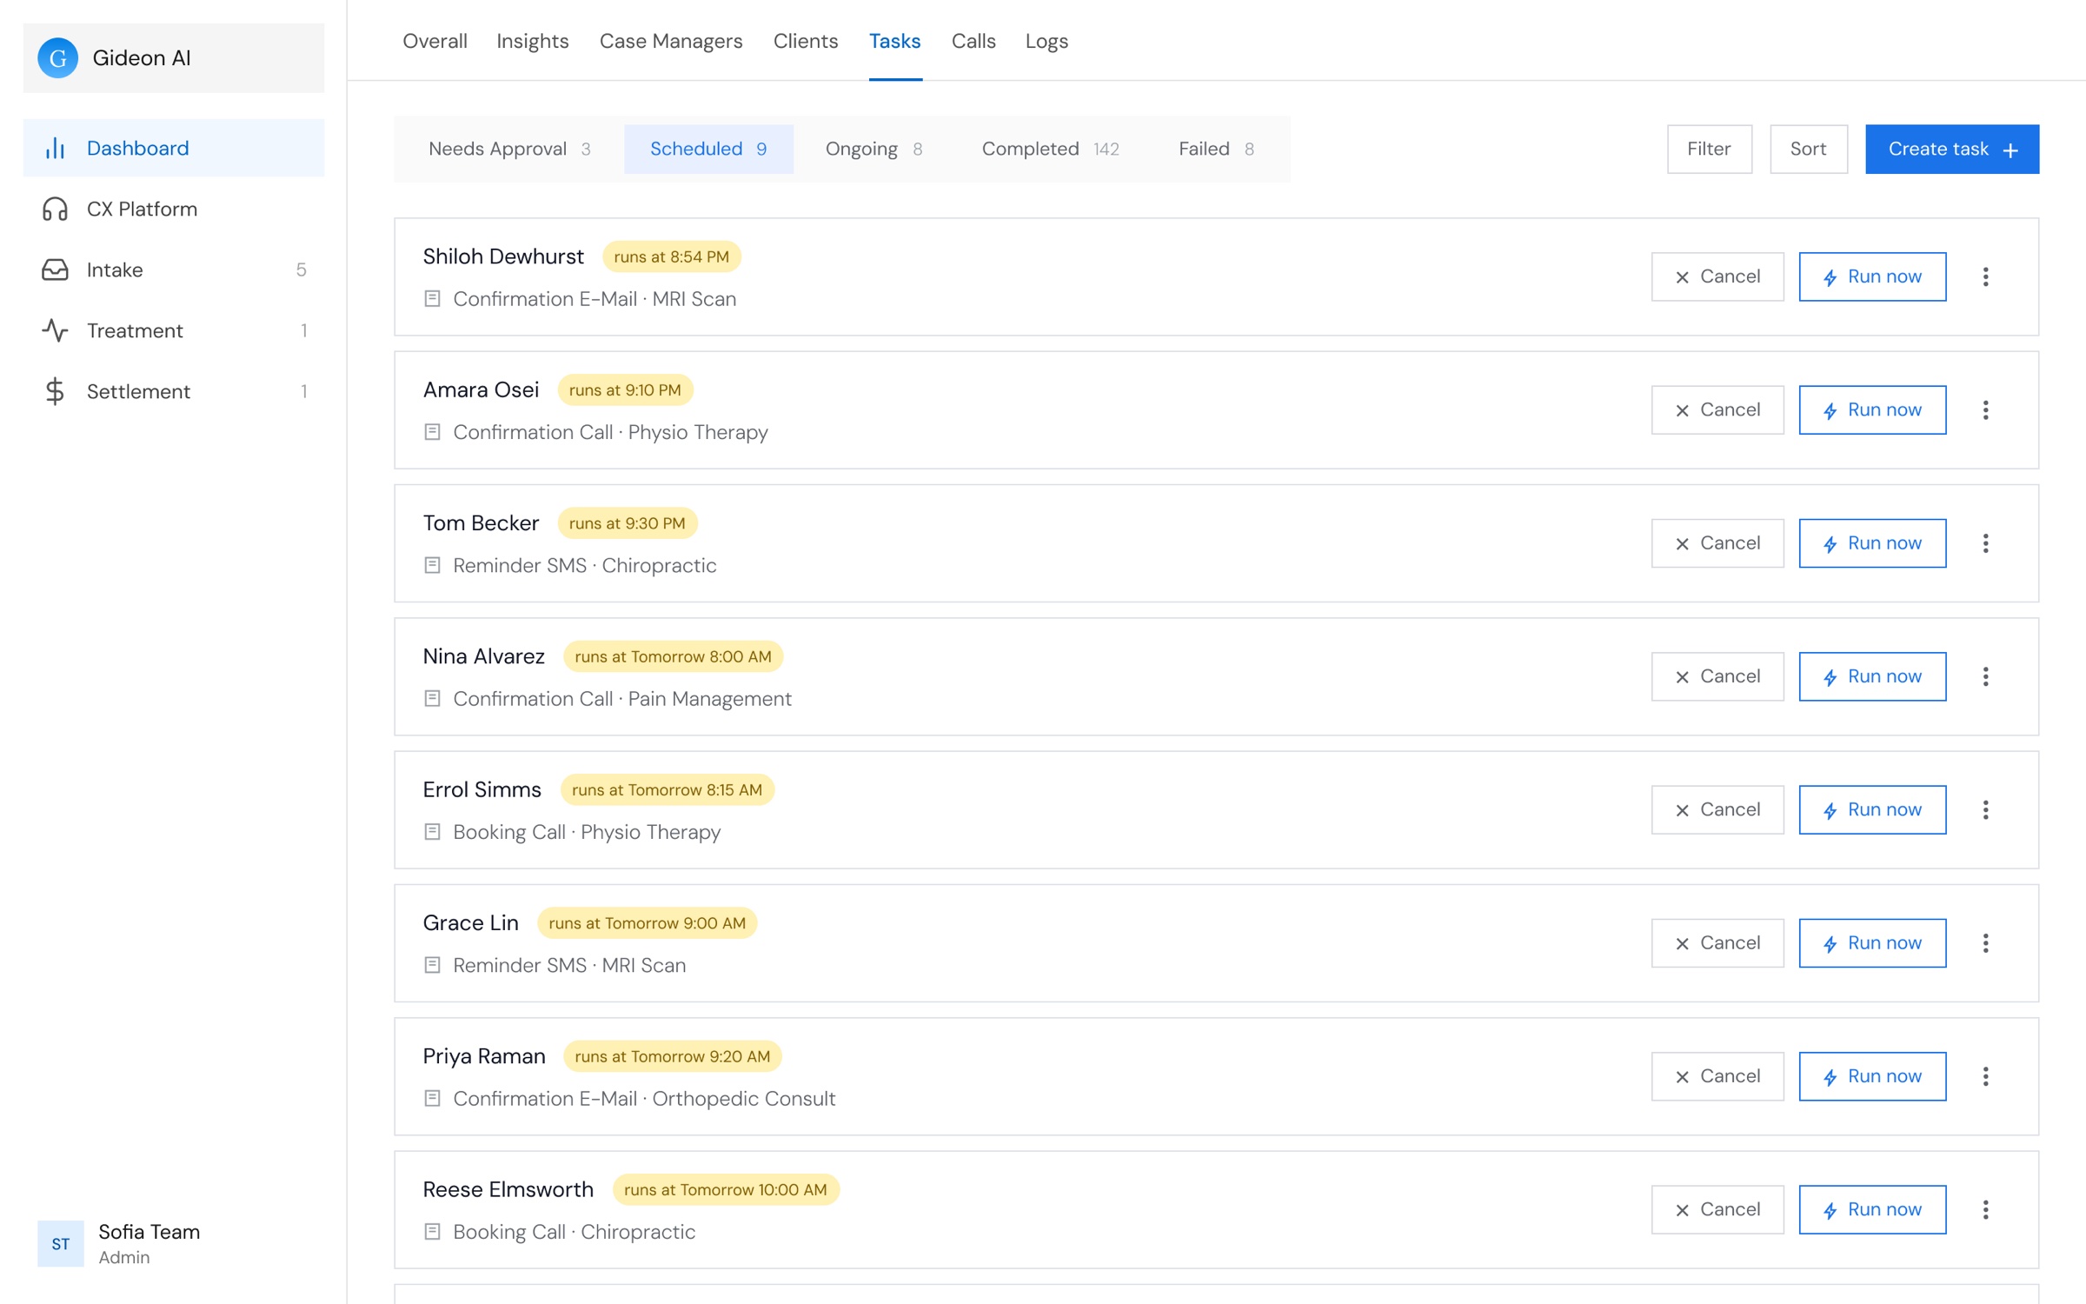
Task: Run the Amara Osei task now
Action: tap(1872, 409)
